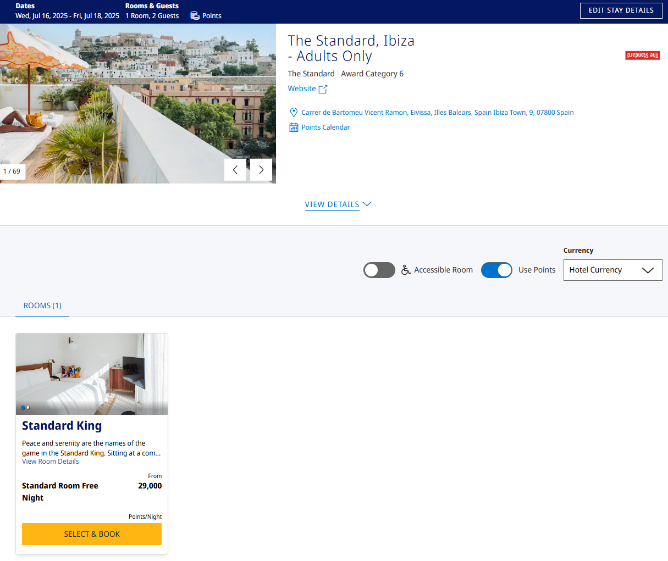Click the map pin location icon
This screenshot has width=668, height=561.
tap(294, 113)
